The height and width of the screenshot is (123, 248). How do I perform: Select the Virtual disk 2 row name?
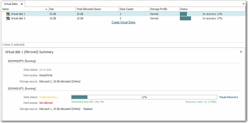(x=18, y=18)
